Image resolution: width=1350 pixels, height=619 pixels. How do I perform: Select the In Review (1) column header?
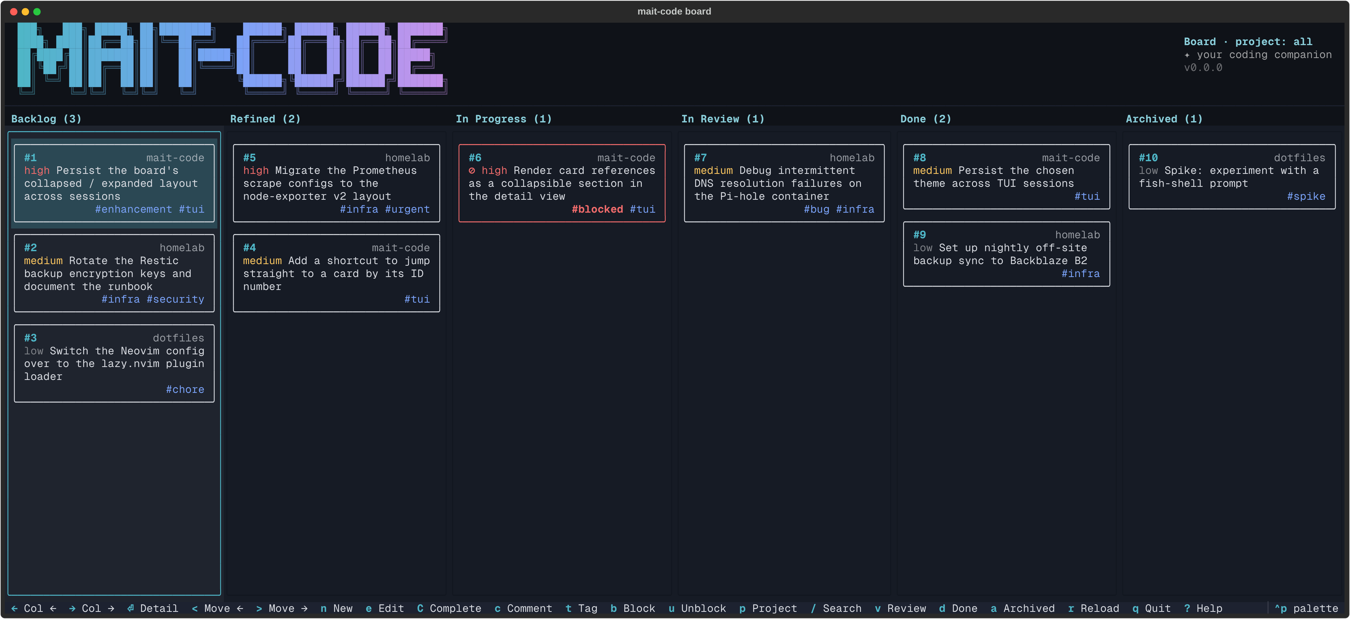click(x=723, y=119)
